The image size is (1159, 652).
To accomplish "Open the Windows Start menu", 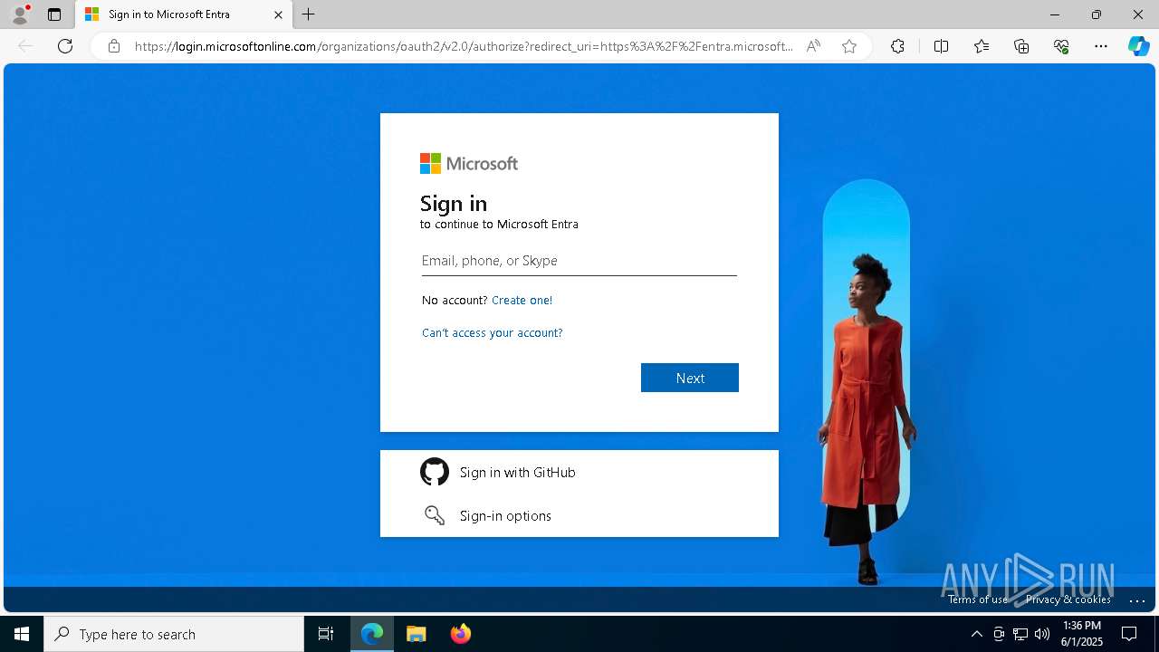I will pyautogui.click(x=22, y=634).
